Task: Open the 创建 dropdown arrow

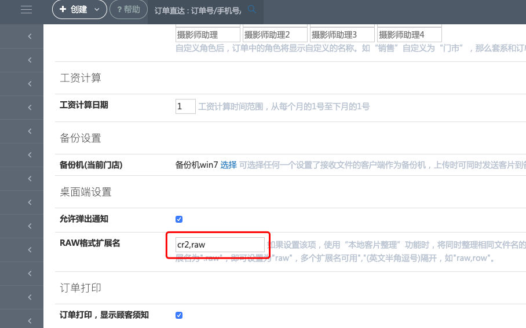Action: 97,9
